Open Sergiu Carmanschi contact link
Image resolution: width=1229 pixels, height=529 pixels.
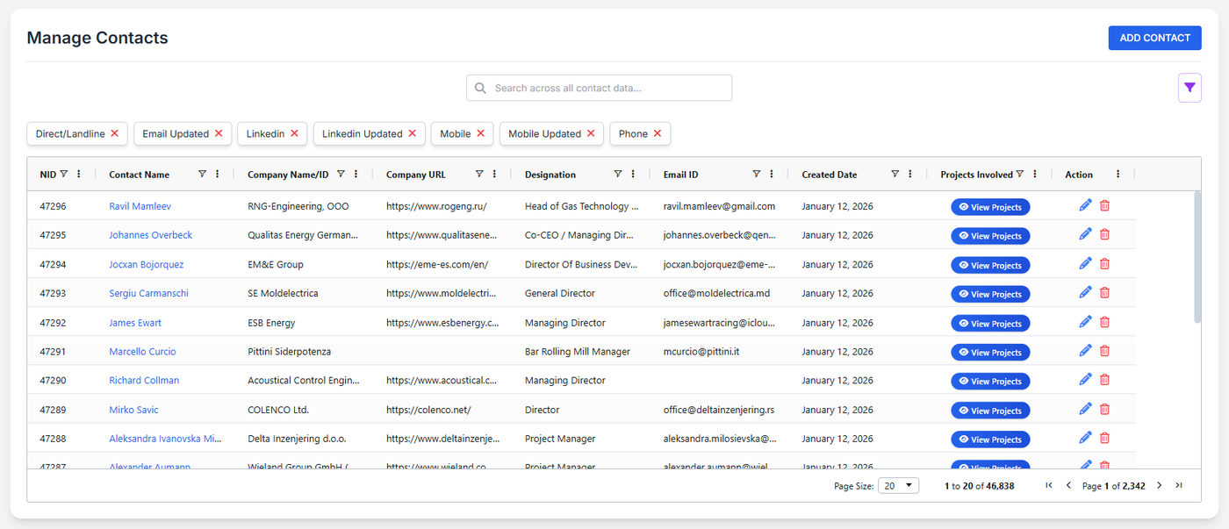(x=148, y=293)
